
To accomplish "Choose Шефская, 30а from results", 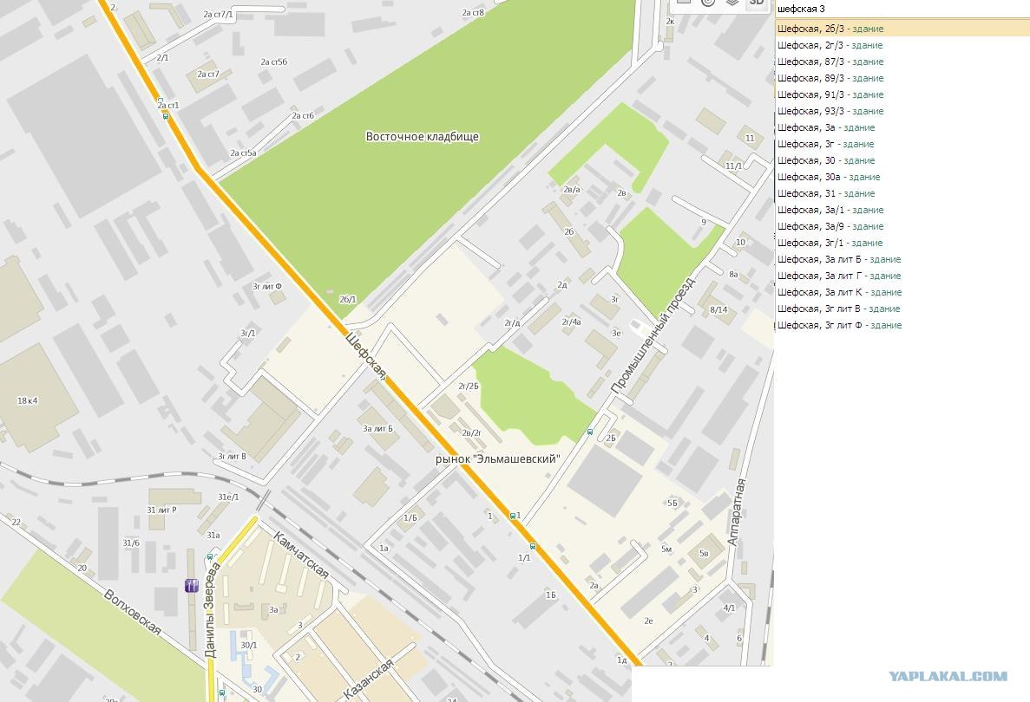I will coord(902,177).
